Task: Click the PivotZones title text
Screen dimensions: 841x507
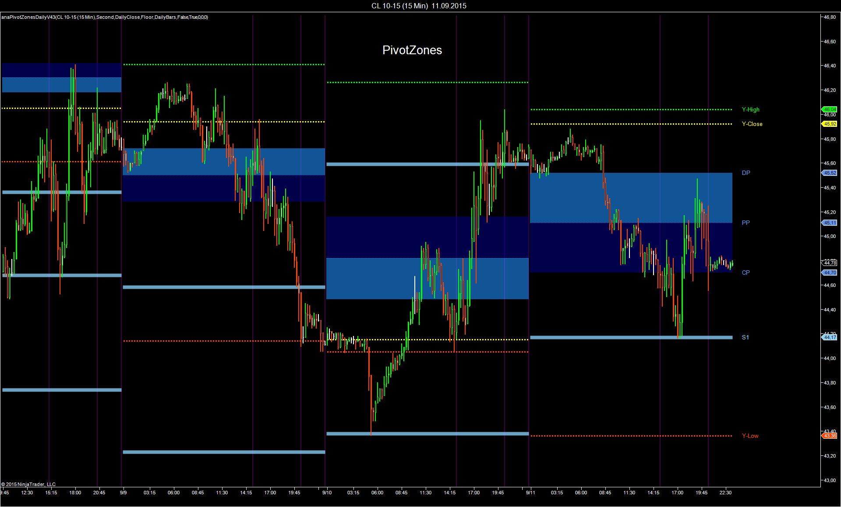Action: (x=412, y=50)
